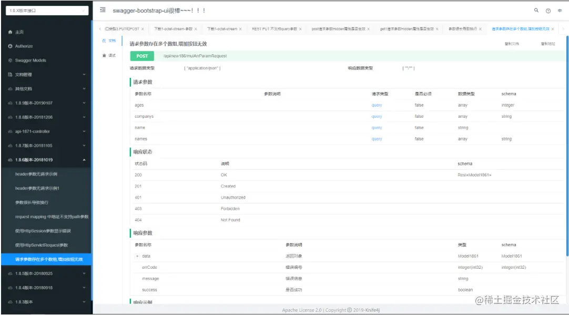
Task: Click the green POST method badge
Action: click(x=142, y=56)
